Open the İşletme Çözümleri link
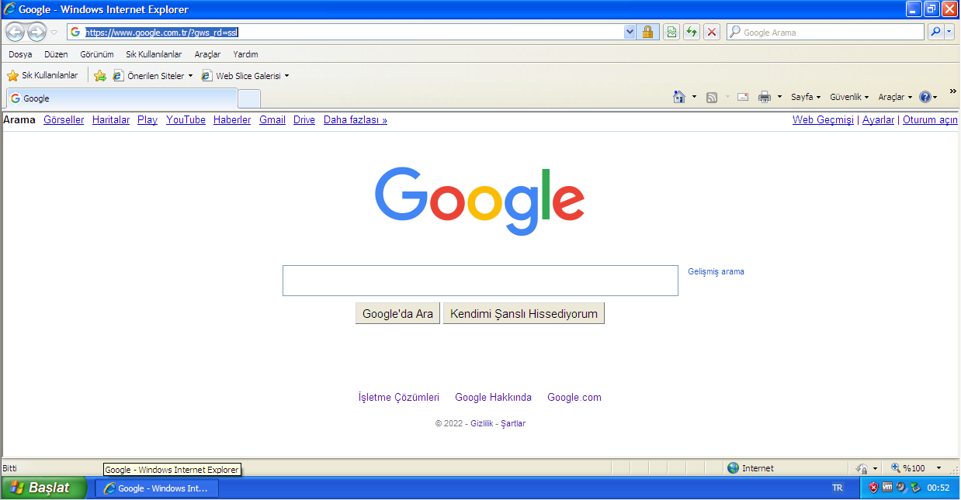The image size is (961, 500). click(x=399, y=398)
